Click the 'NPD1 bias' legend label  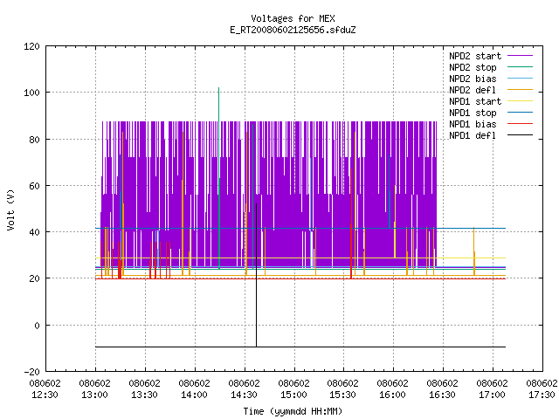coord(473,124)
